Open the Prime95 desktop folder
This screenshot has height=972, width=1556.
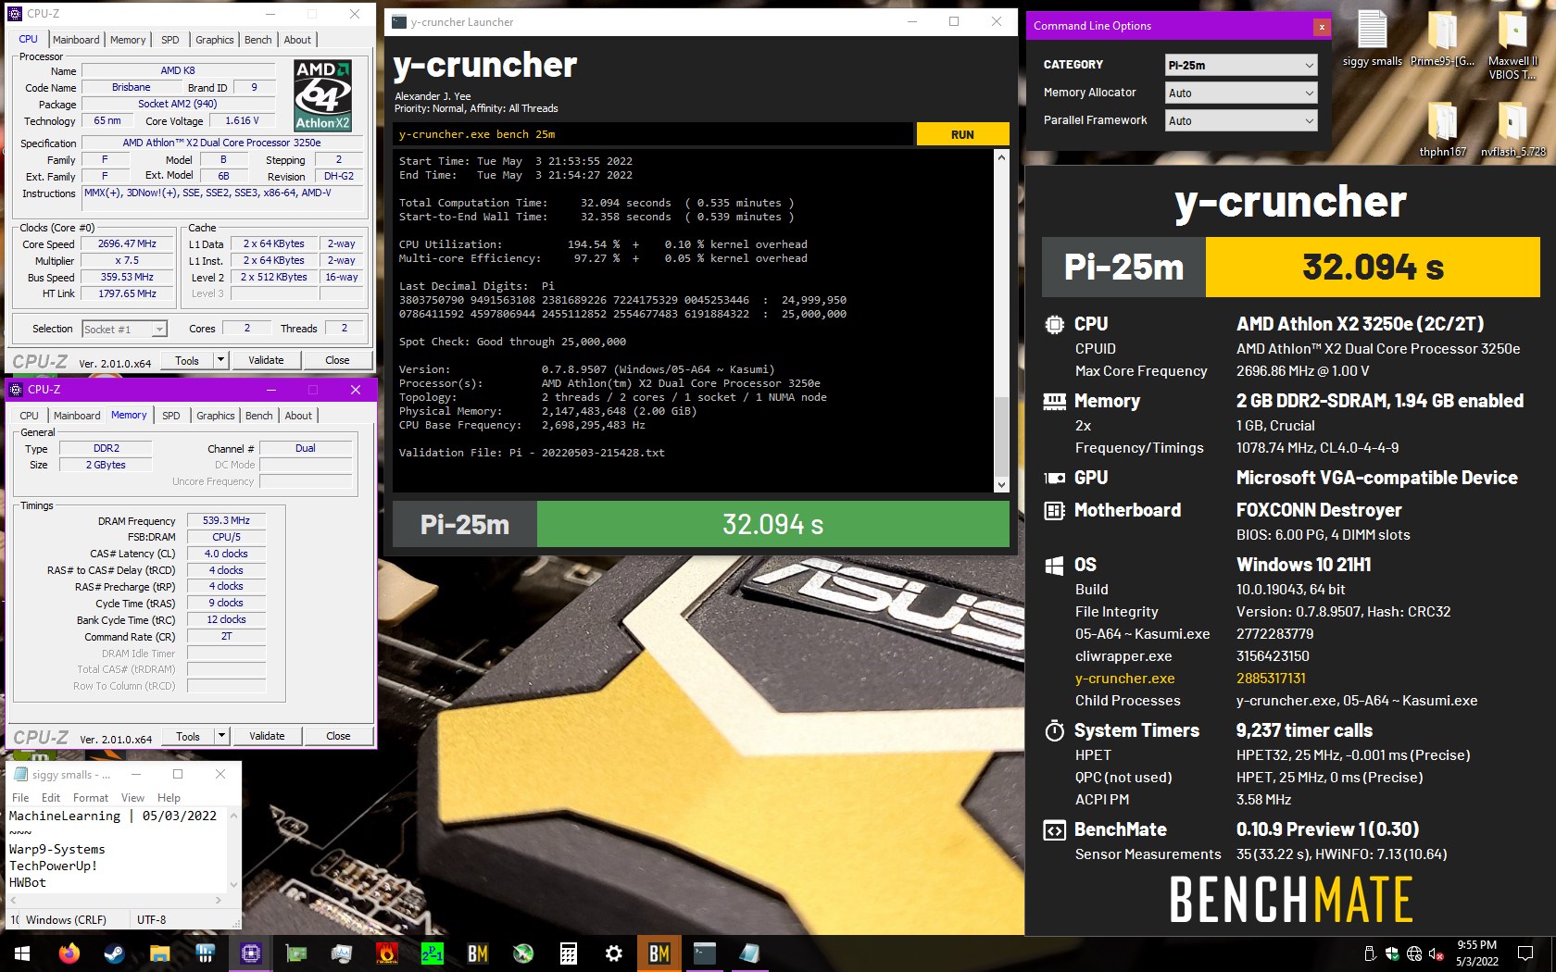click(x=1442, y=39)
